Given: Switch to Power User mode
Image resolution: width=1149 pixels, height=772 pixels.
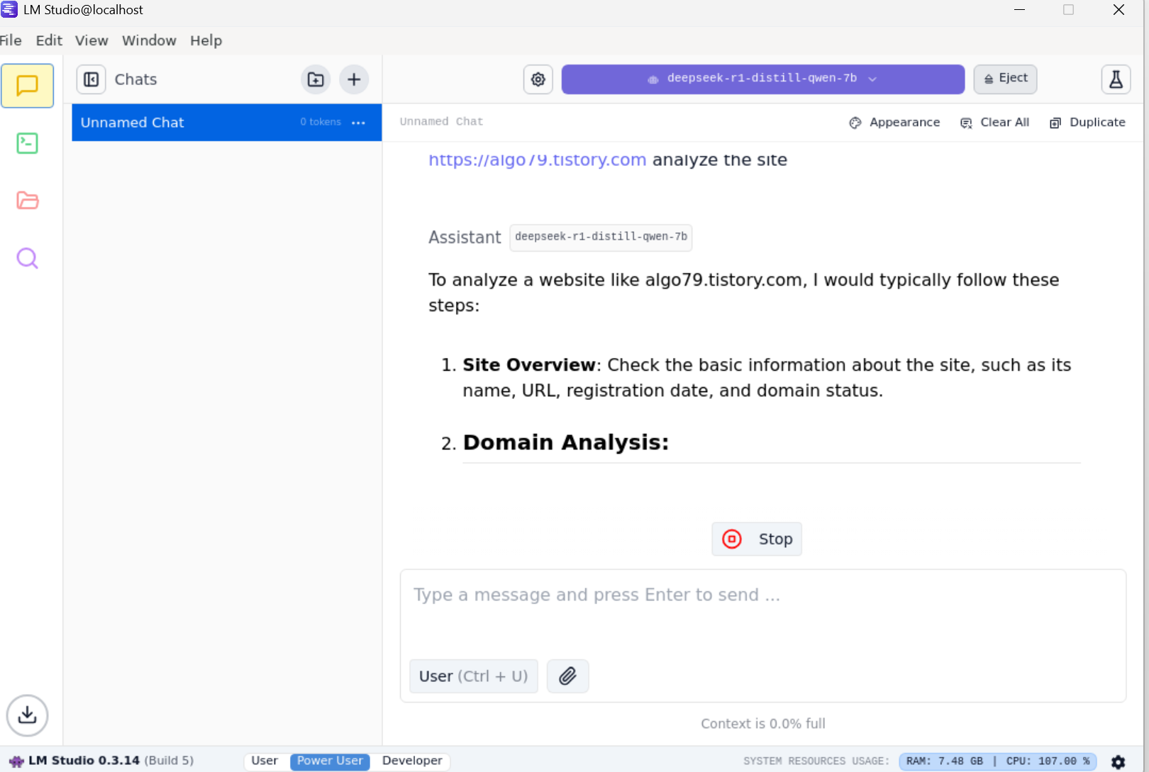Looking at the screenshot, I should [330, 761].
